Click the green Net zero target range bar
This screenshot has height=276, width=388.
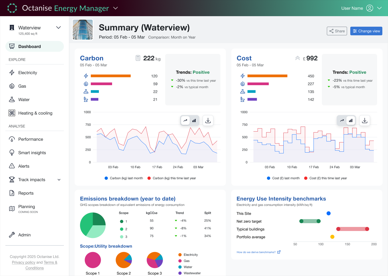coord(310,221)
